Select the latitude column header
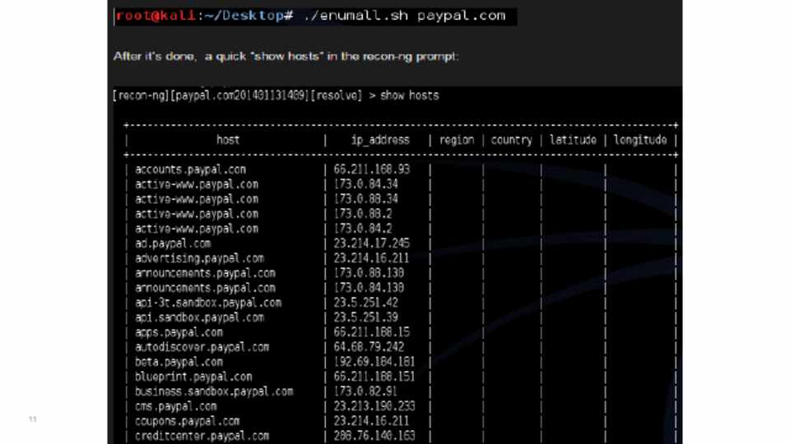 [x=573, y=140]
